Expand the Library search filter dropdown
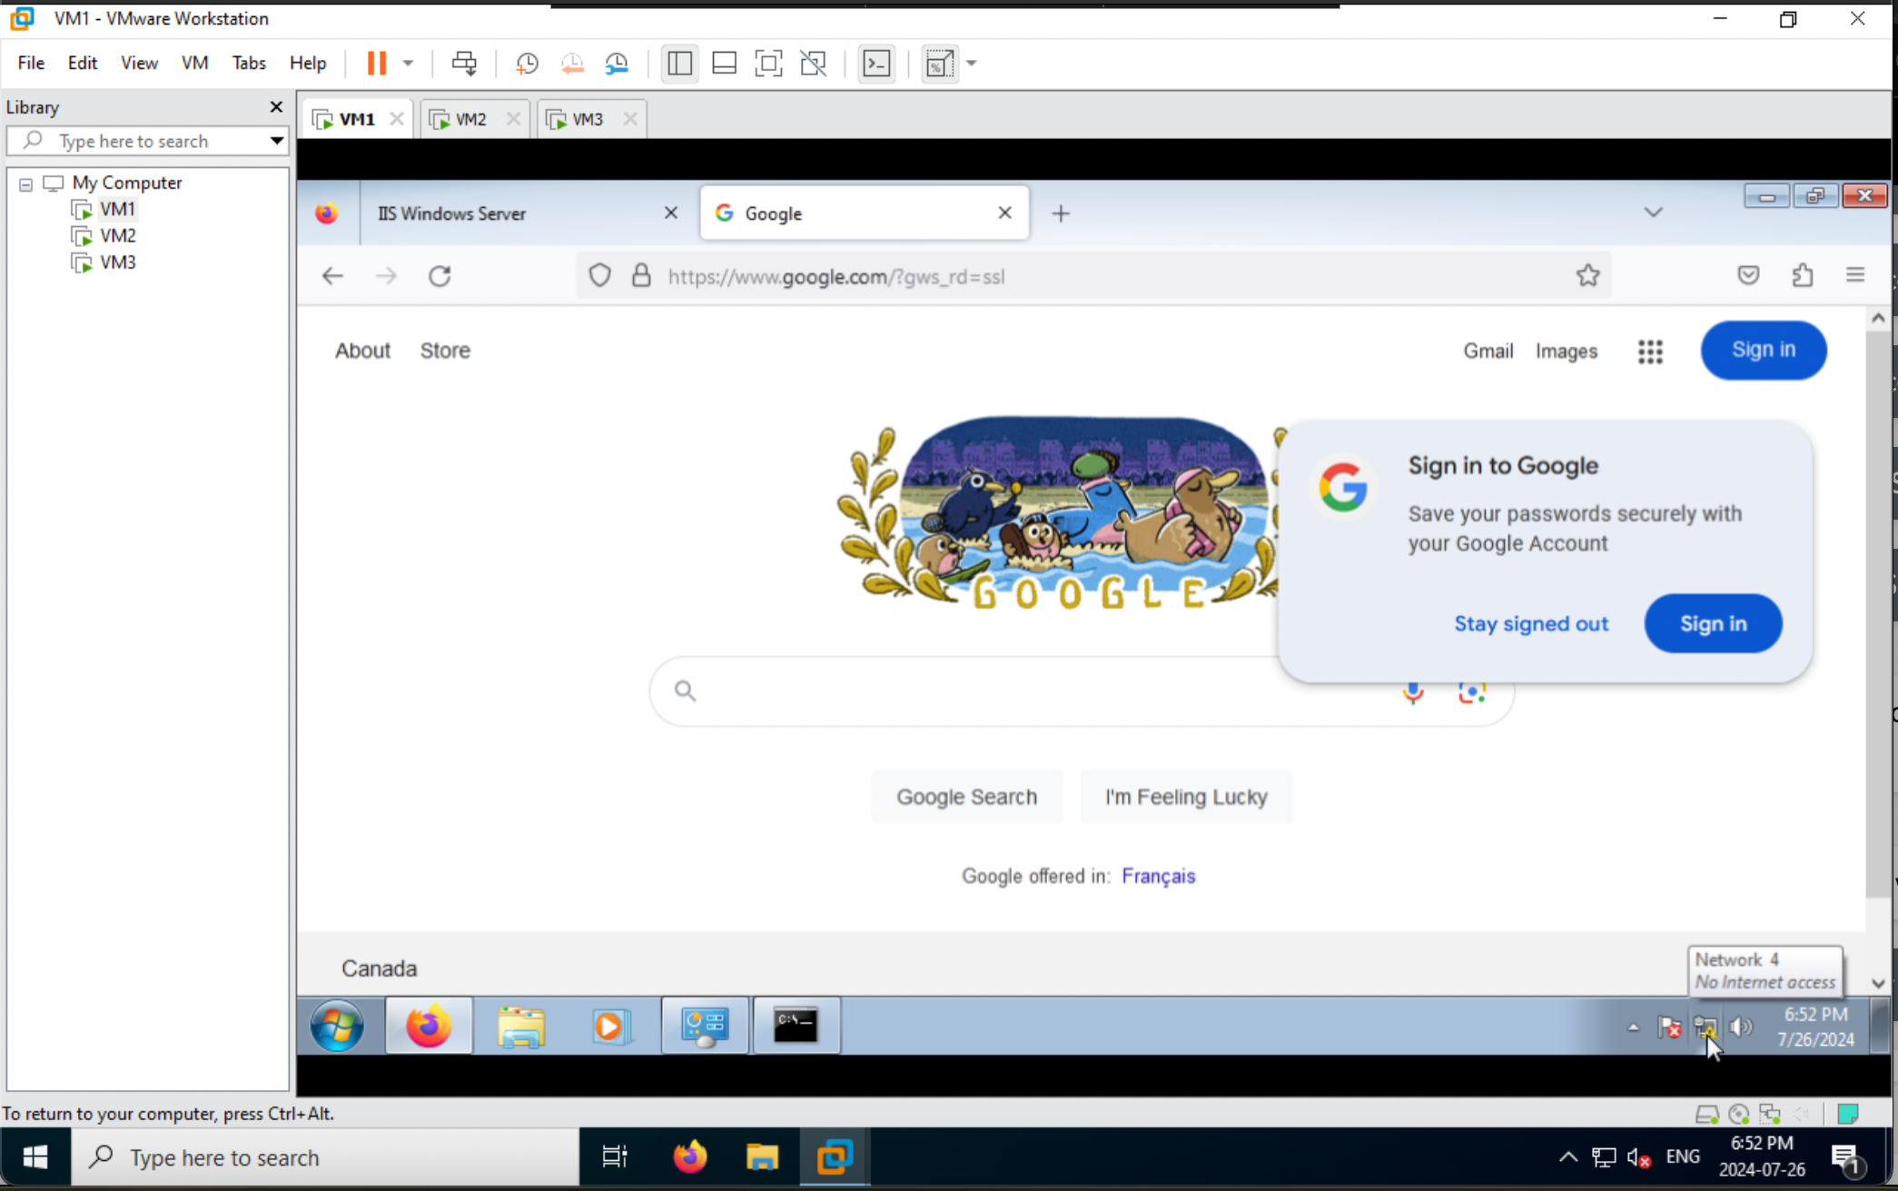This screenshot has height=1191, width=1898. coord(275,141)
